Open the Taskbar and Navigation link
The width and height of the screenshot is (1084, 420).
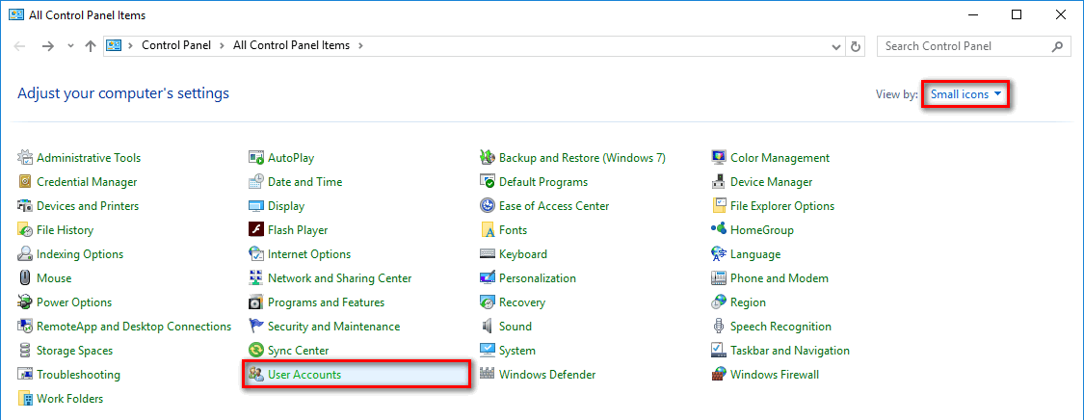[x=790, y=351]
